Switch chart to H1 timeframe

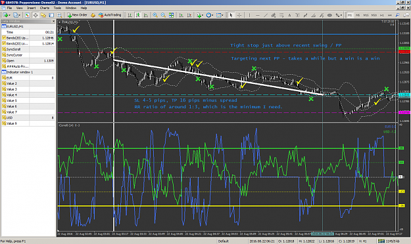pos(382,15)
